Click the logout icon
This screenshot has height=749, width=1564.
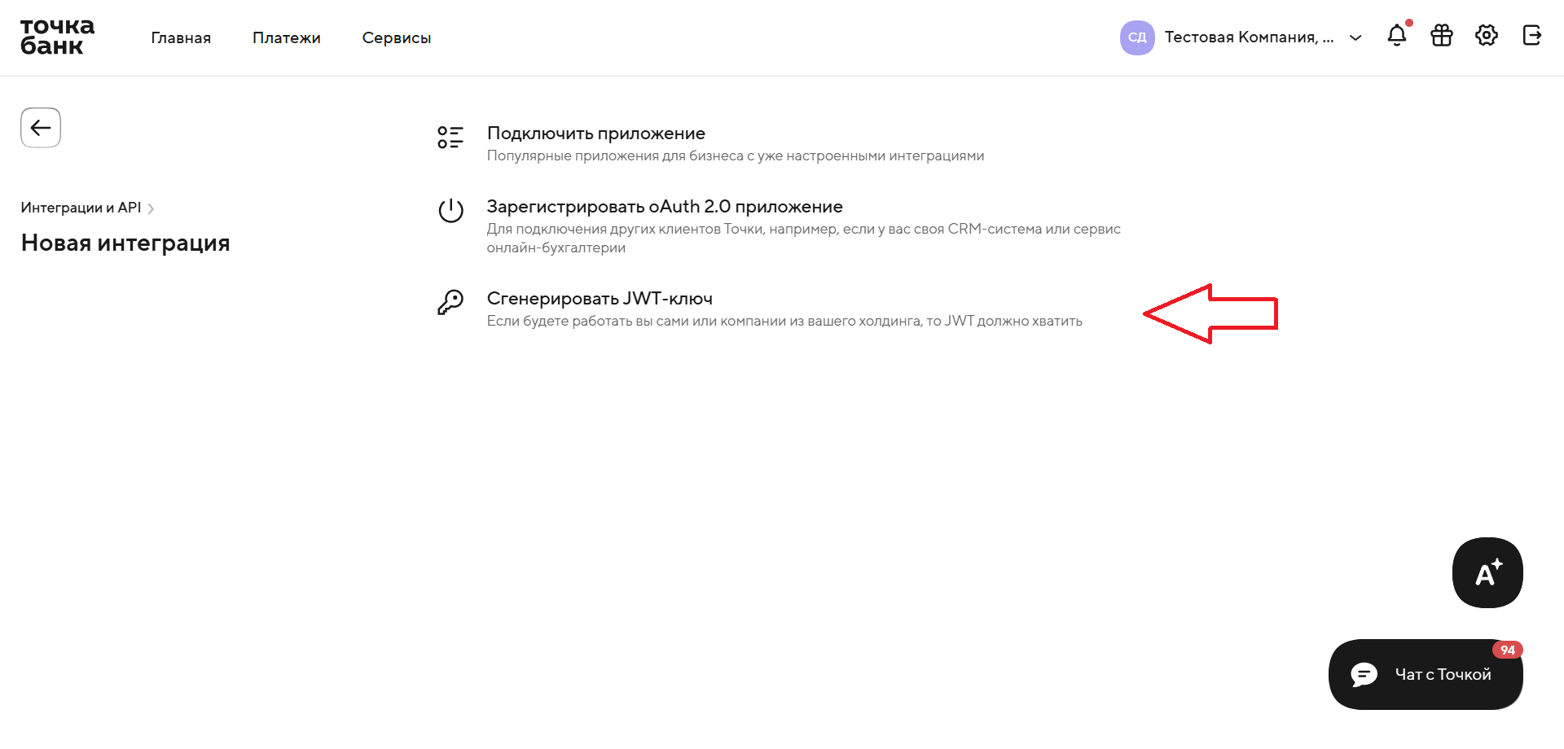pyautogui.click(x=1531, y=36)
